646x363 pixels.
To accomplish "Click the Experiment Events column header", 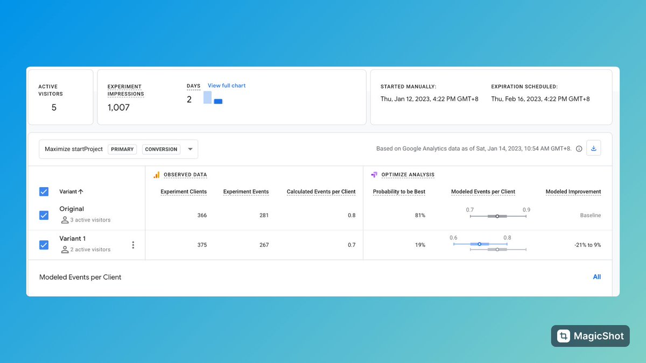I will (246, 191).
